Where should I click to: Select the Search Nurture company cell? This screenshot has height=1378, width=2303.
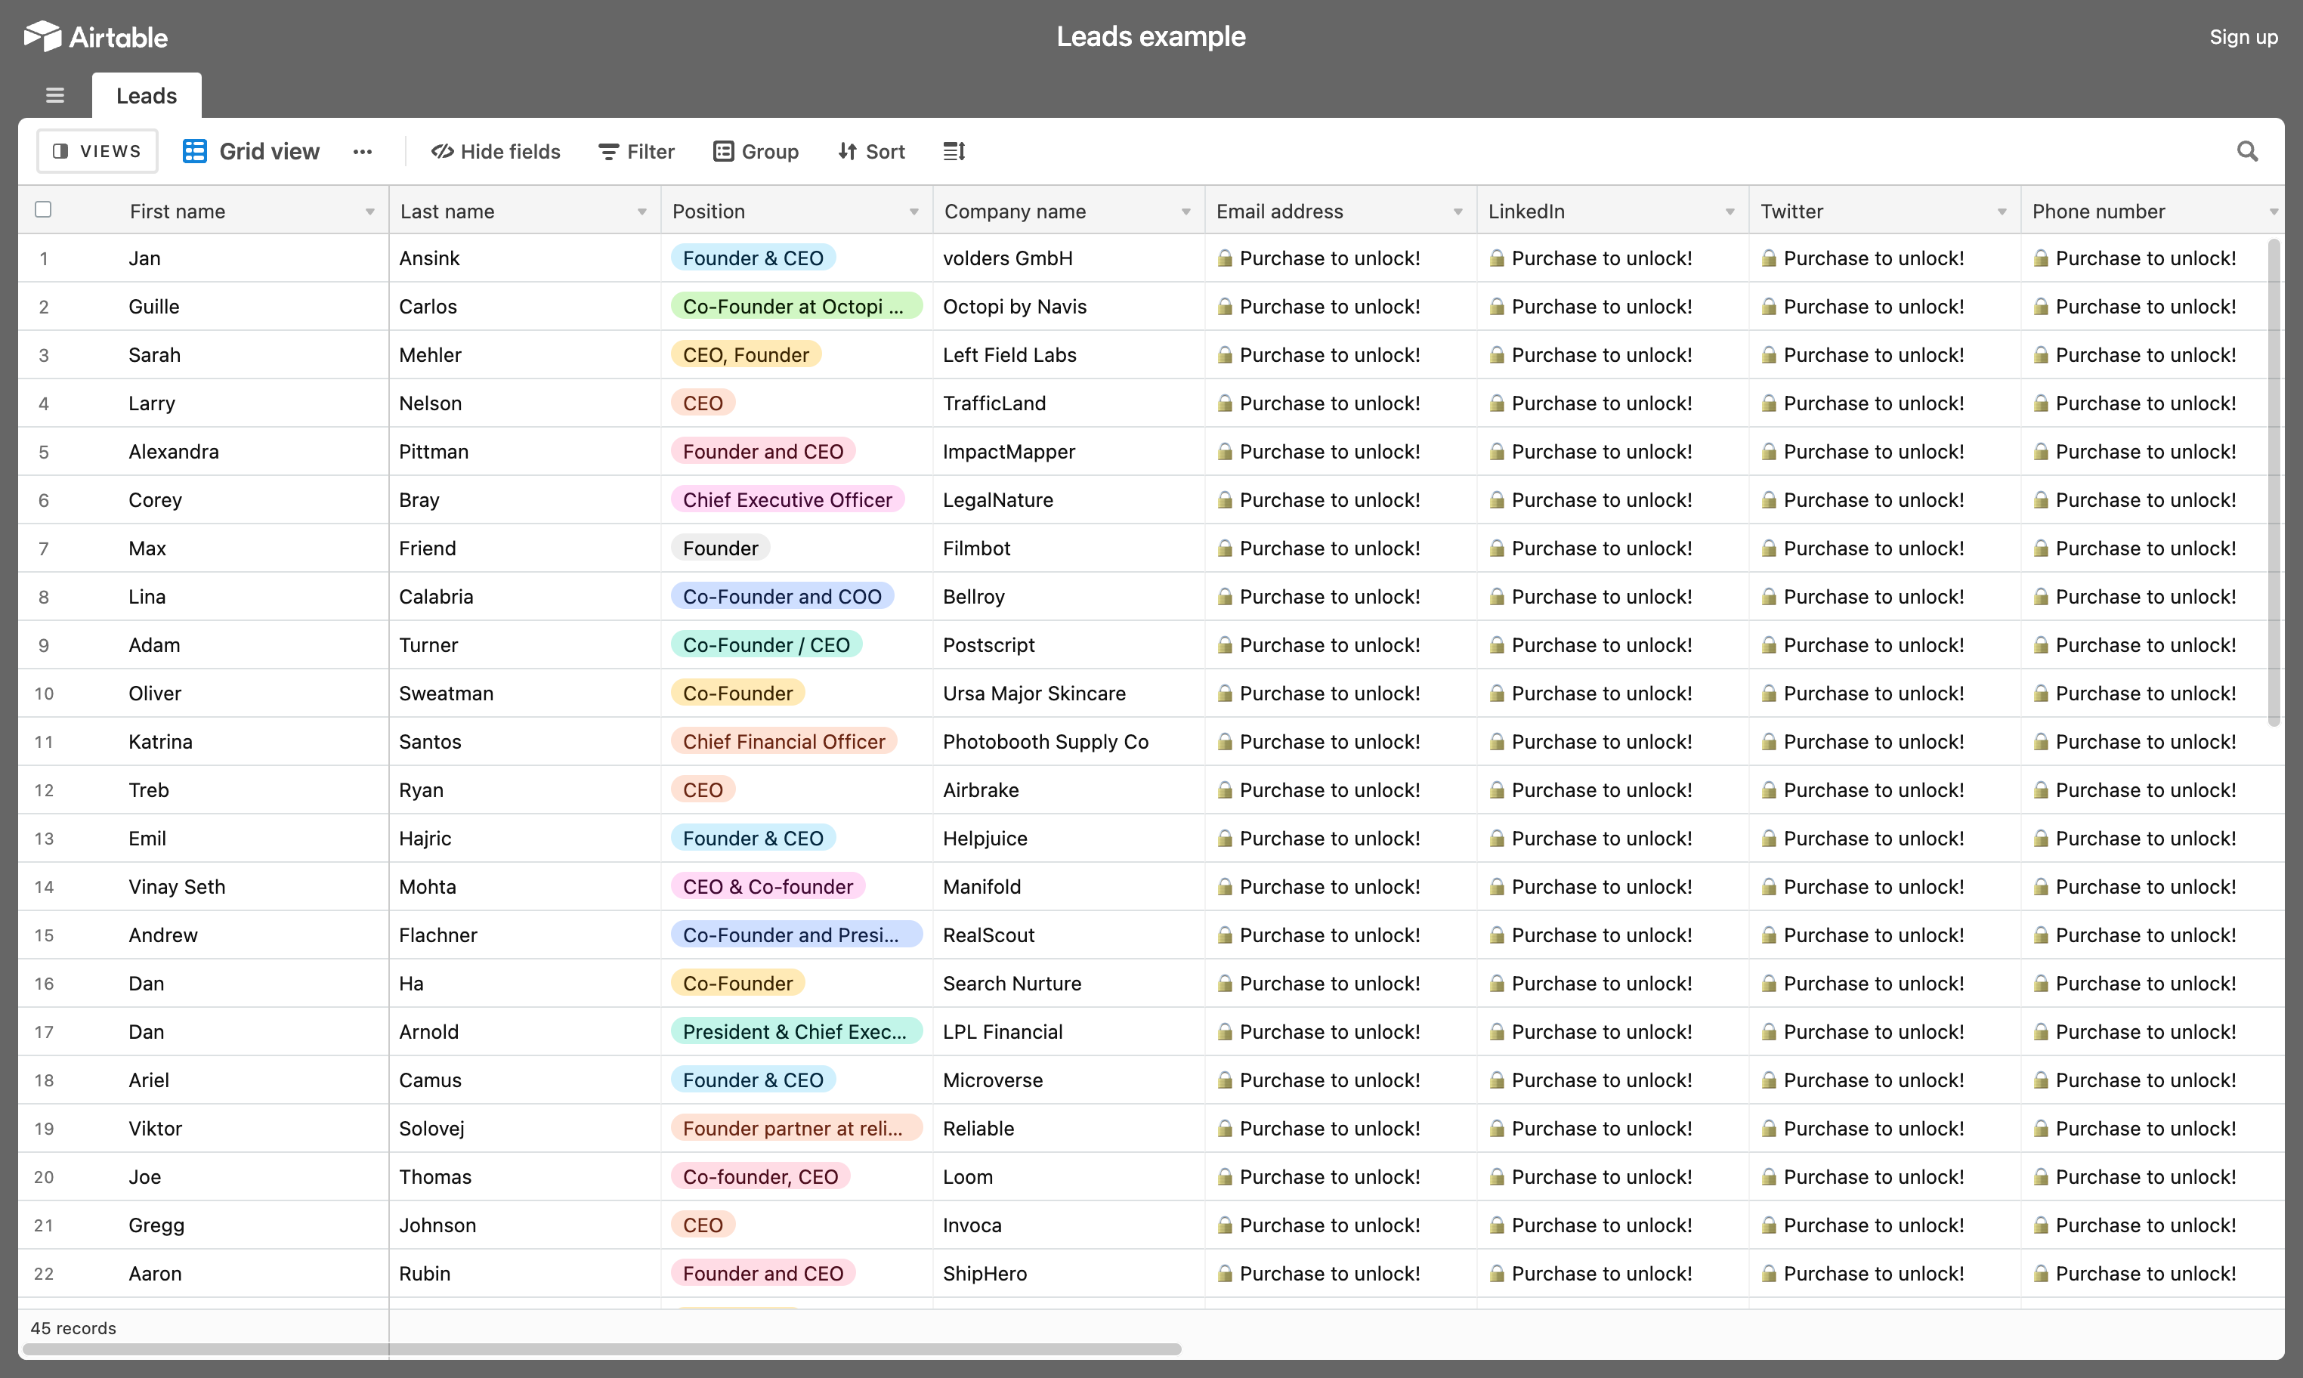click(1069, 984)
